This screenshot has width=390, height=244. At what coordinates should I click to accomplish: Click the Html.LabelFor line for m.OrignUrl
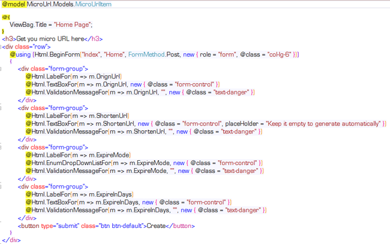74,77
